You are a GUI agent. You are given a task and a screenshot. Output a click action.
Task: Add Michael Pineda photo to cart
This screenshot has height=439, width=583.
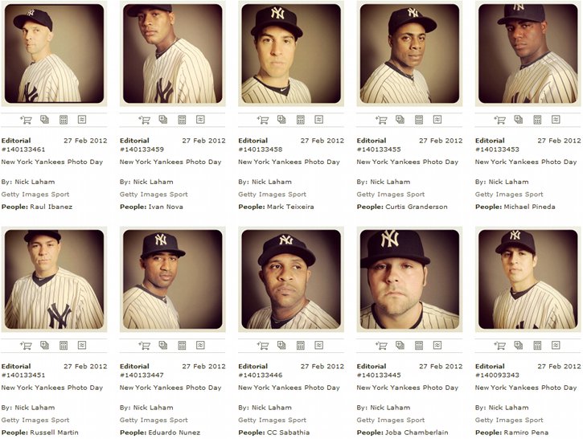(x=500, y=120)
